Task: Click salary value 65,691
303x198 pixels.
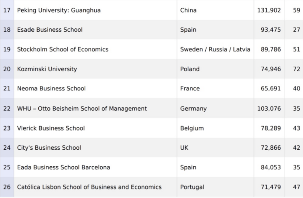Action: coord(273,88)
